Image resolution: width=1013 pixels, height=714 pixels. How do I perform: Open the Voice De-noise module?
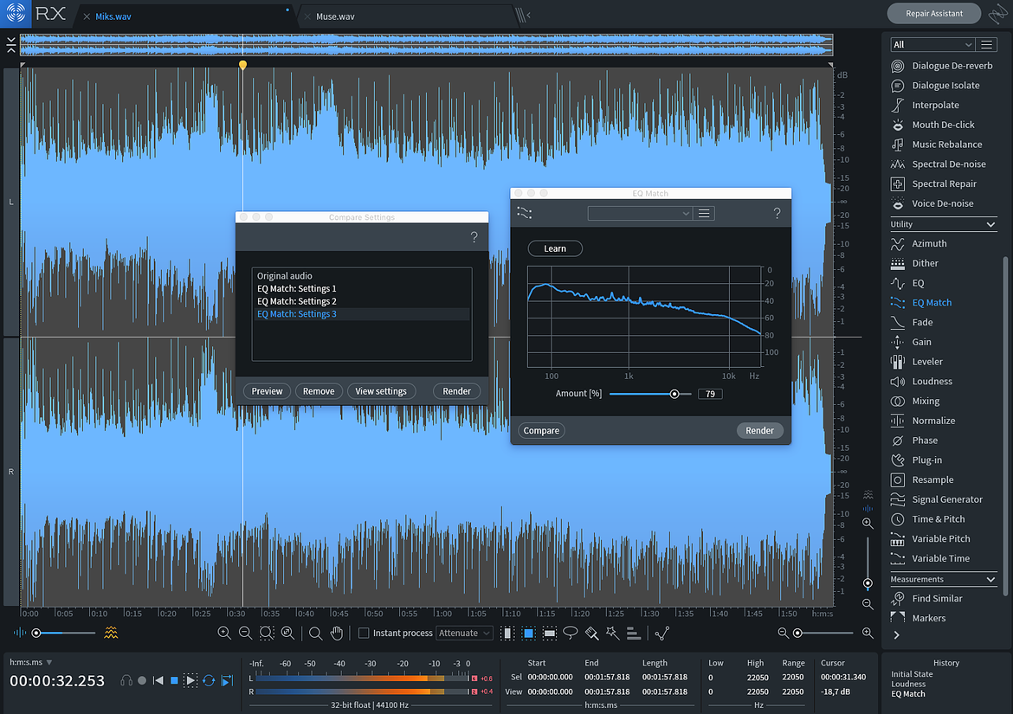[932, 203]
